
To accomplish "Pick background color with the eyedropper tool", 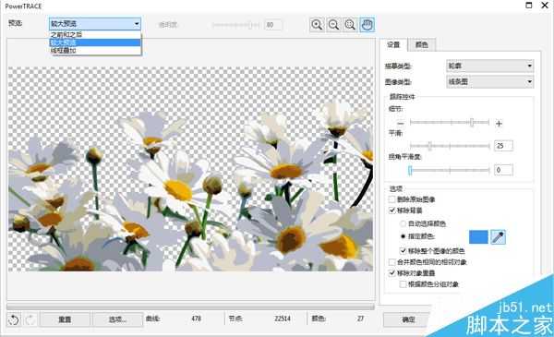I will point(498,237).
